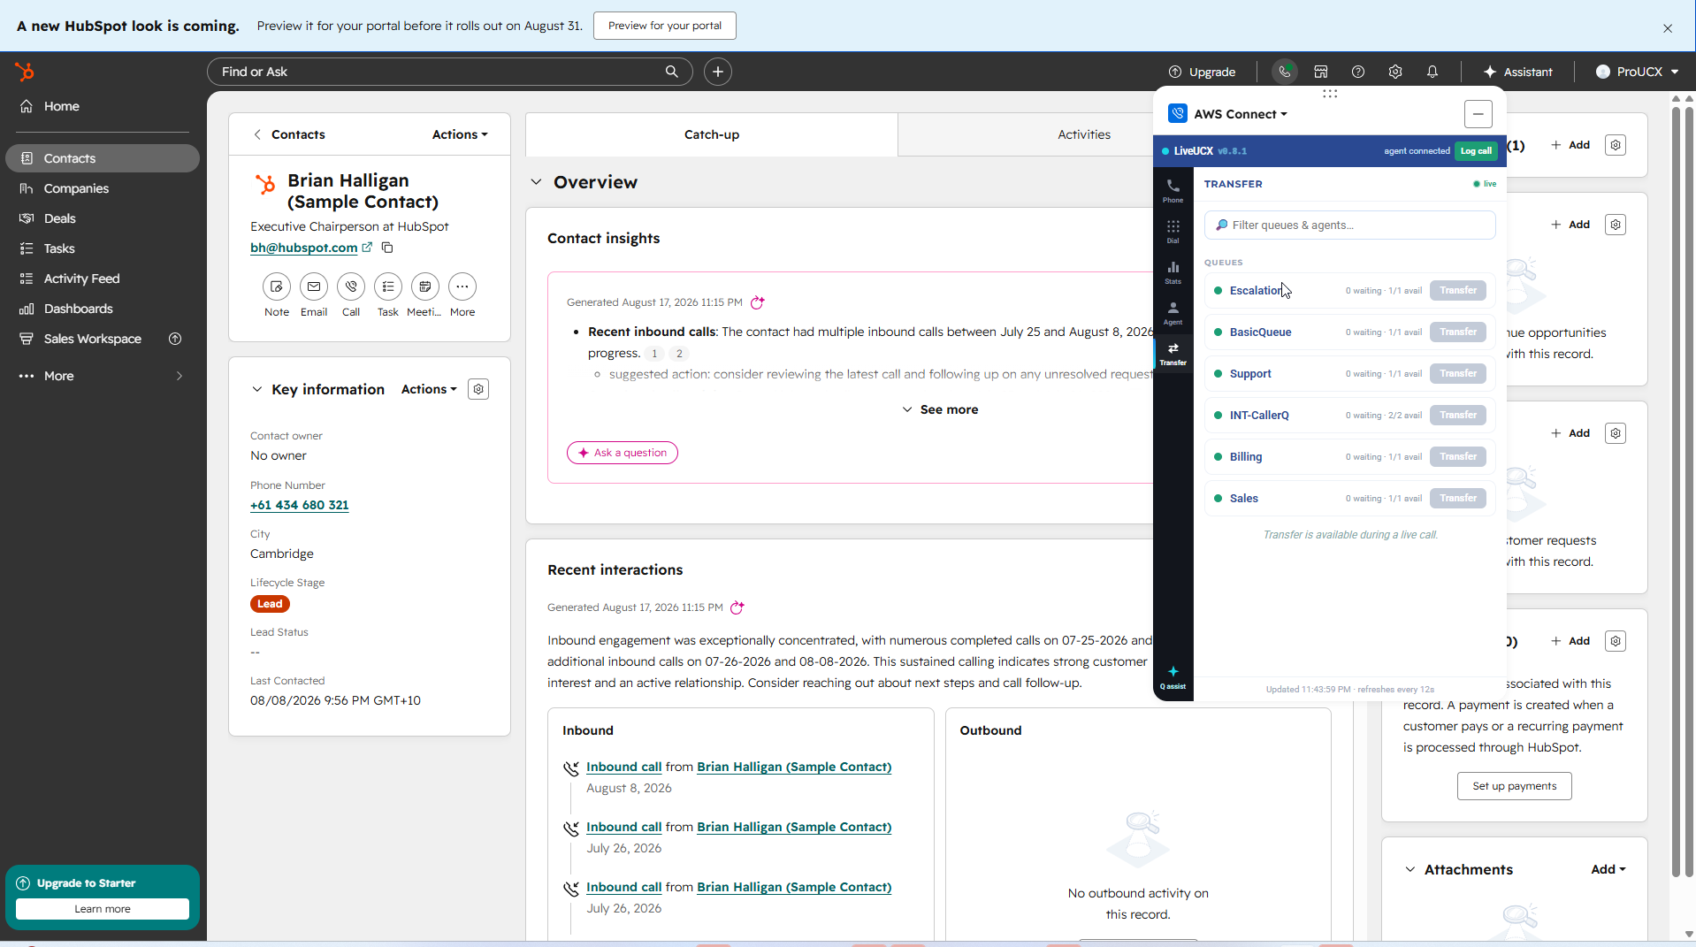Open Key information Actions dropdown
Viewport: 1696px width, 947px height.
[x=429, y=389]
